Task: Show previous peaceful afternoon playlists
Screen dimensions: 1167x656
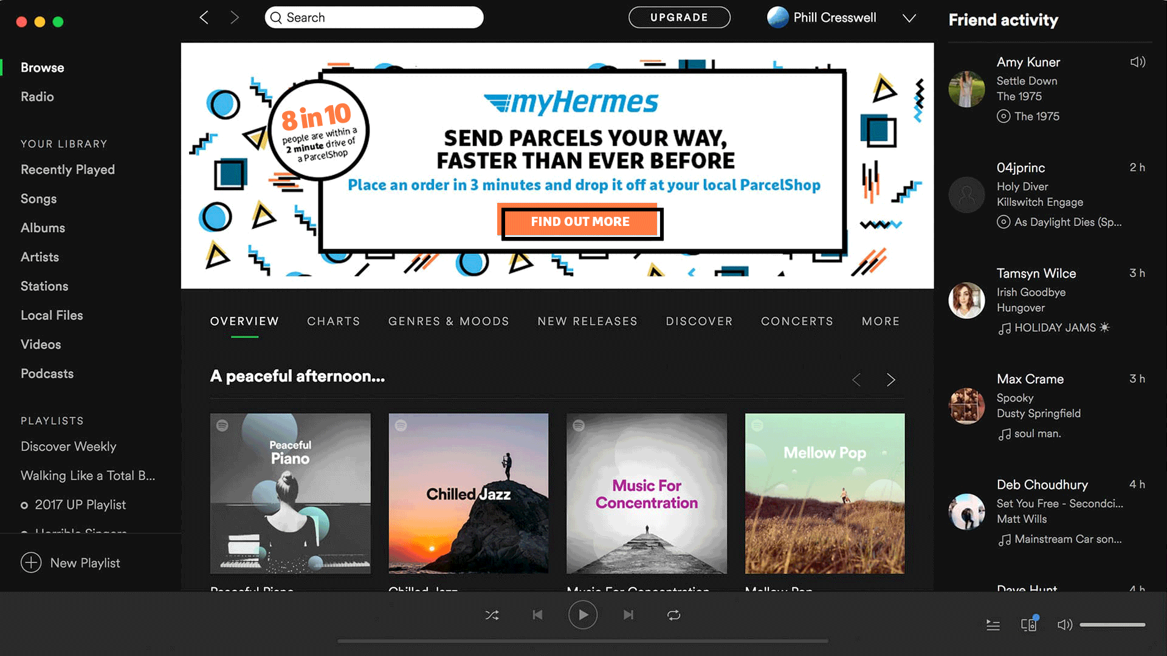Action: coord(856,380)
